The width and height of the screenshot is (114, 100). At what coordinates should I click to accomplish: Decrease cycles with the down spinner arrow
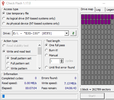coord(62,62)
